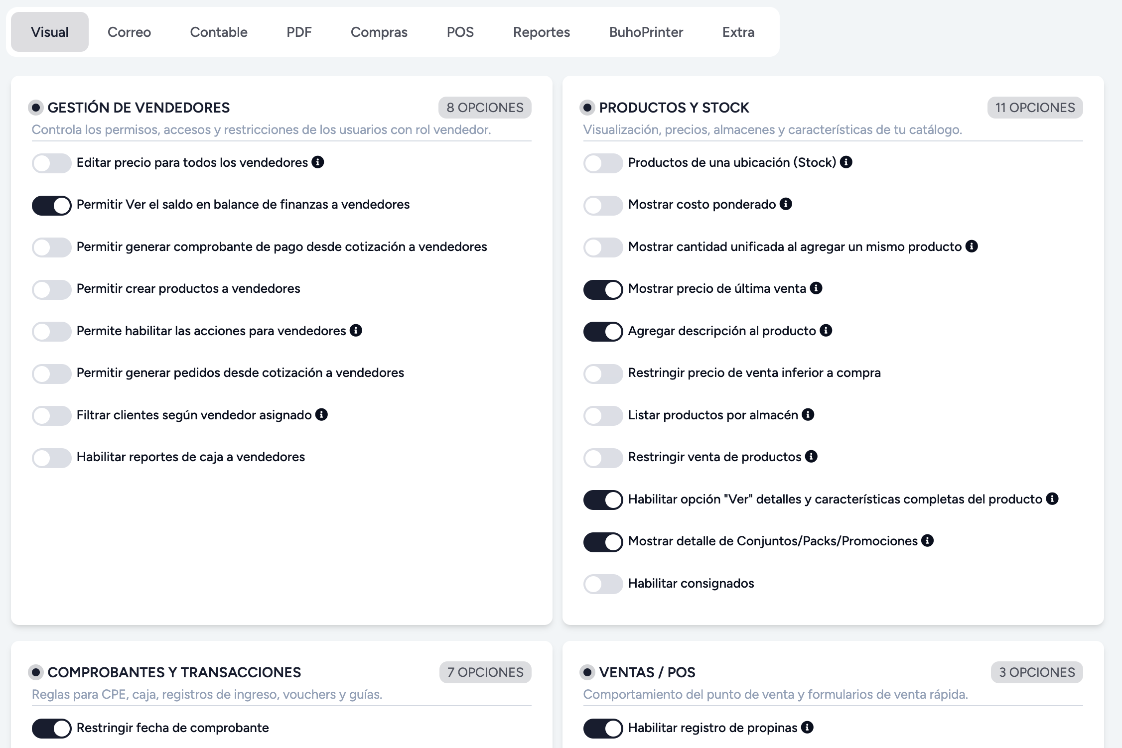Viewport: 1122px width, 748px height.
Task: Open the POS tab
Action: tap(460, 32)
